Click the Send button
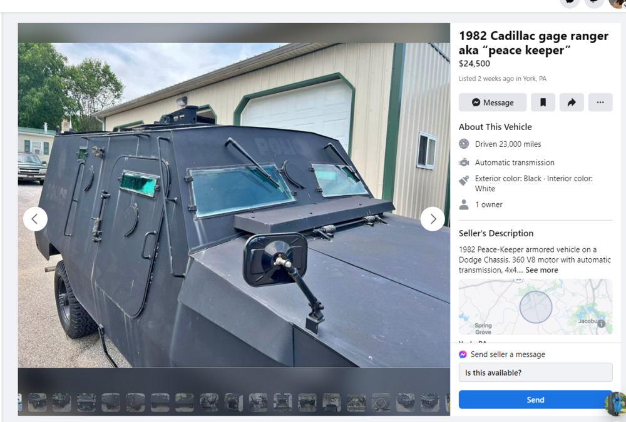This screenshot has width=626, height=422. click(x=535, y=399)
